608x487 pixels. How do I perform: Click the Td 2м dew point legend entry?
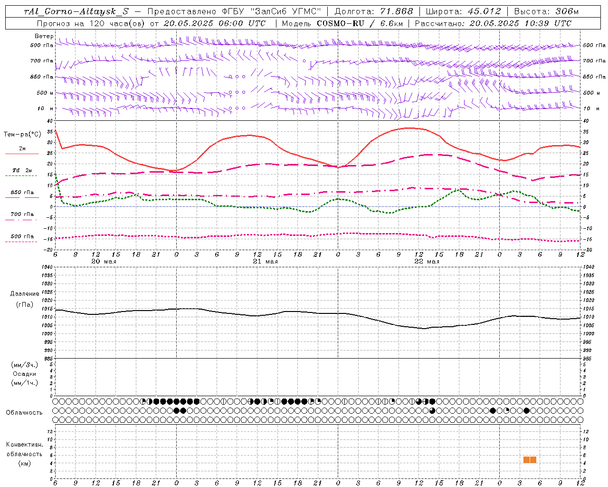coord(22,170)
